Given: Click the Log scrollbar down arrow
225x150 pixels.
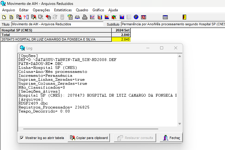Looking at the screenshot, I should 180,124.
